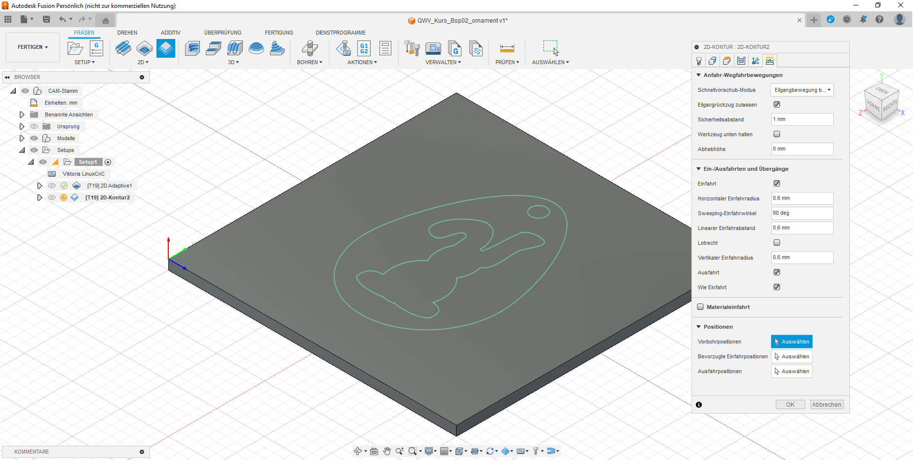Select the pan hand tool in navigation bar
The image size is (913, 460).
[387, 451]
